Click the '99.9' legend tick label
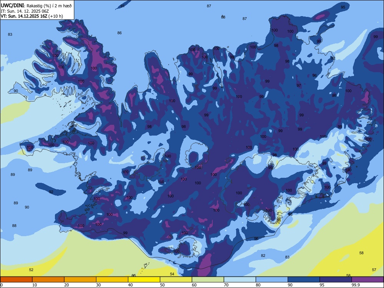 [356, 285]
